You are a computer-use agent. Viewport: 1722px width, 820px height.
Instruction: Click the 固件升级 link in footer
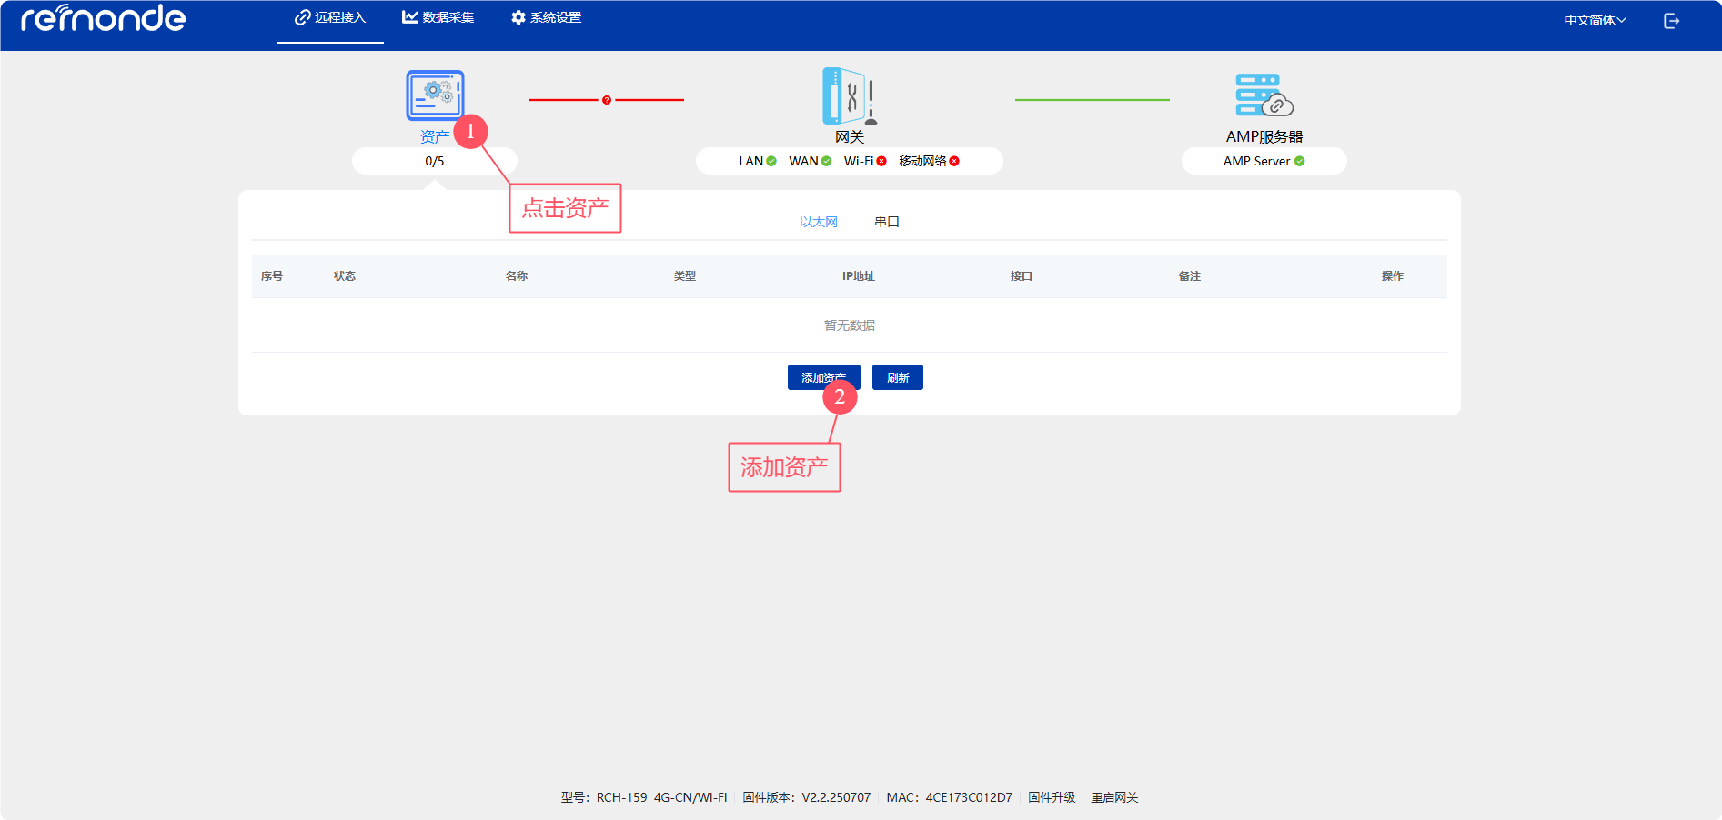tap(1052, 797)
